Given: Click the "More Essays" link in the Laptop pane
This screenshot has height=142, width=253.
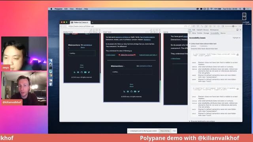Looking at the screenshot, I should pyautogui.click(x=176, y=59).
